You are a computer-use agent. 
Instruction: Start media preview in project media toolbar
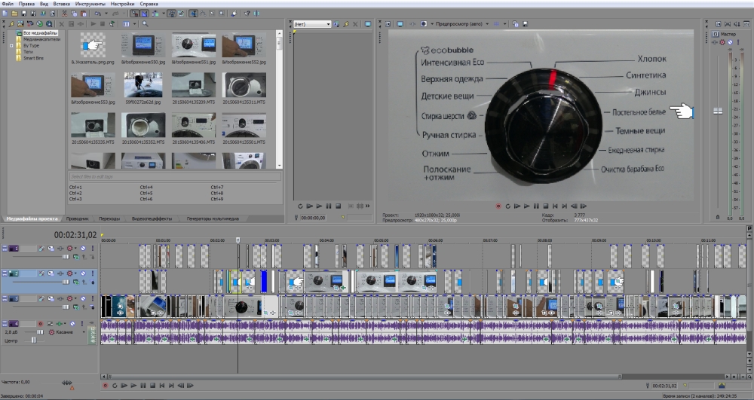[93, 23]
